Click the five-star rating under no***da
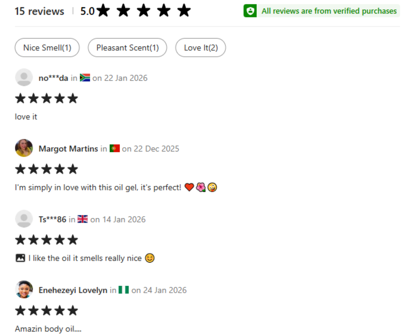 click(x=47, y=98)
